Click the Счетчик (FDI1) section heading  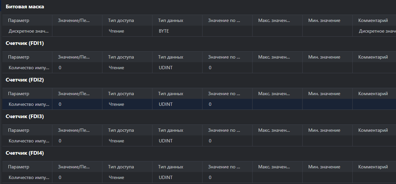(25, 43)
